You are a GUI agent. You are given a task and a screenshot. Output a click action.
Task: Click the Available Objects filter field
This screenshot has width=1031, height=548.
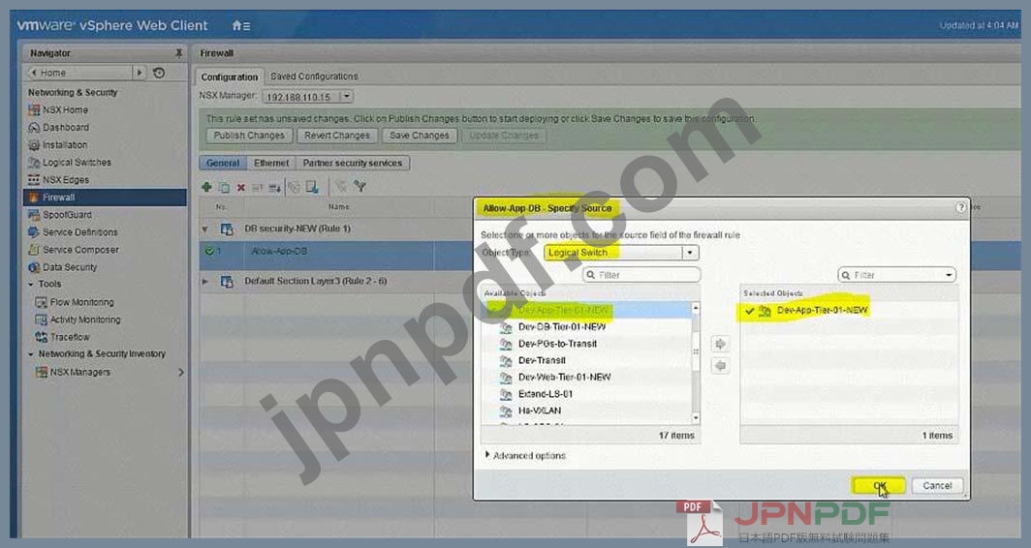click(641, 275)
